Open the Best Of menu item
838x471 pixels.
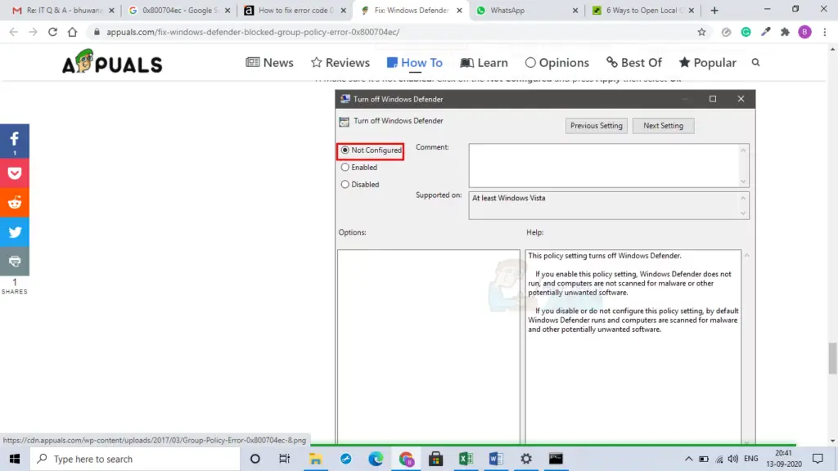(634, 62)
